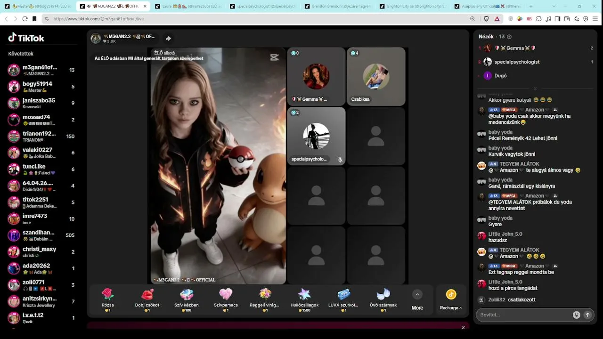Go back in browser history
603x339 pixels.
coord(6,19)
